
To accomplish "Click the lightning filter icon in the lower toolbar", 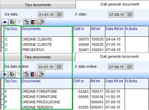I will coord(12,74).
